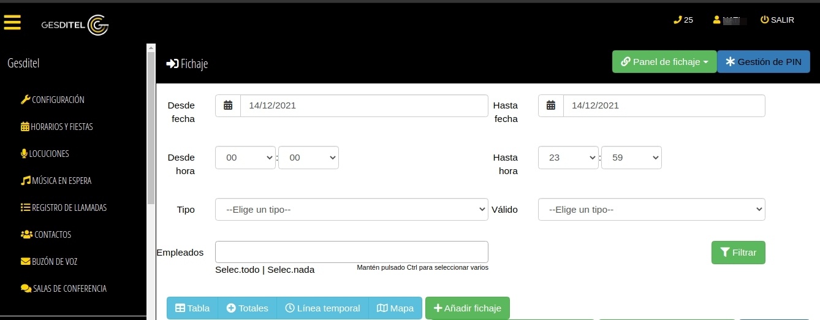Open the Tipo dropdown selector
The height and width of the screenshot is (320, 820).
351,210
